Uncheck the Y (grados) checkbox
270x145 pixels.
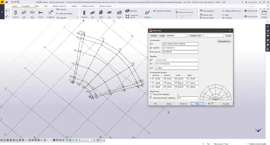(151, 48)
